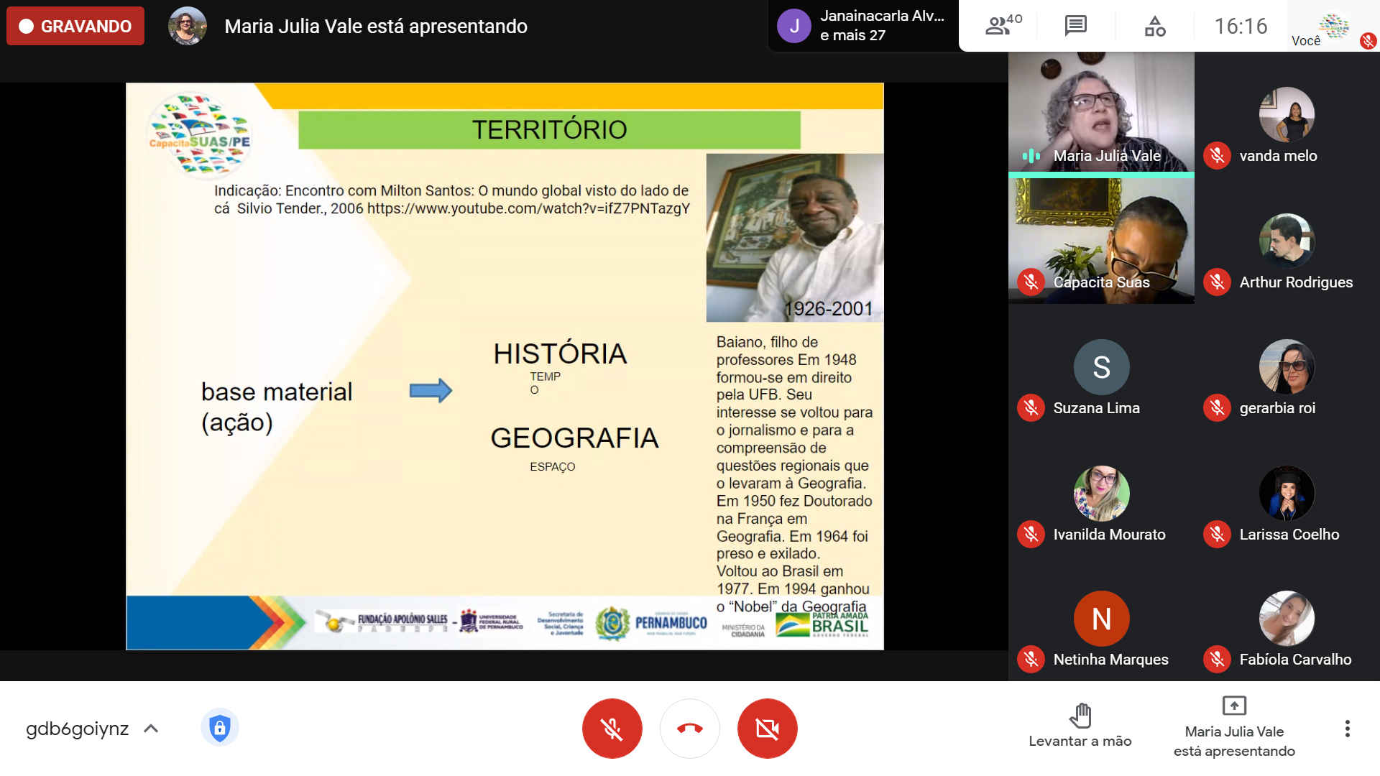Screen dimensions: 1380x776
Task: Open the activities shapes icon
Action: pos(1154,26)
